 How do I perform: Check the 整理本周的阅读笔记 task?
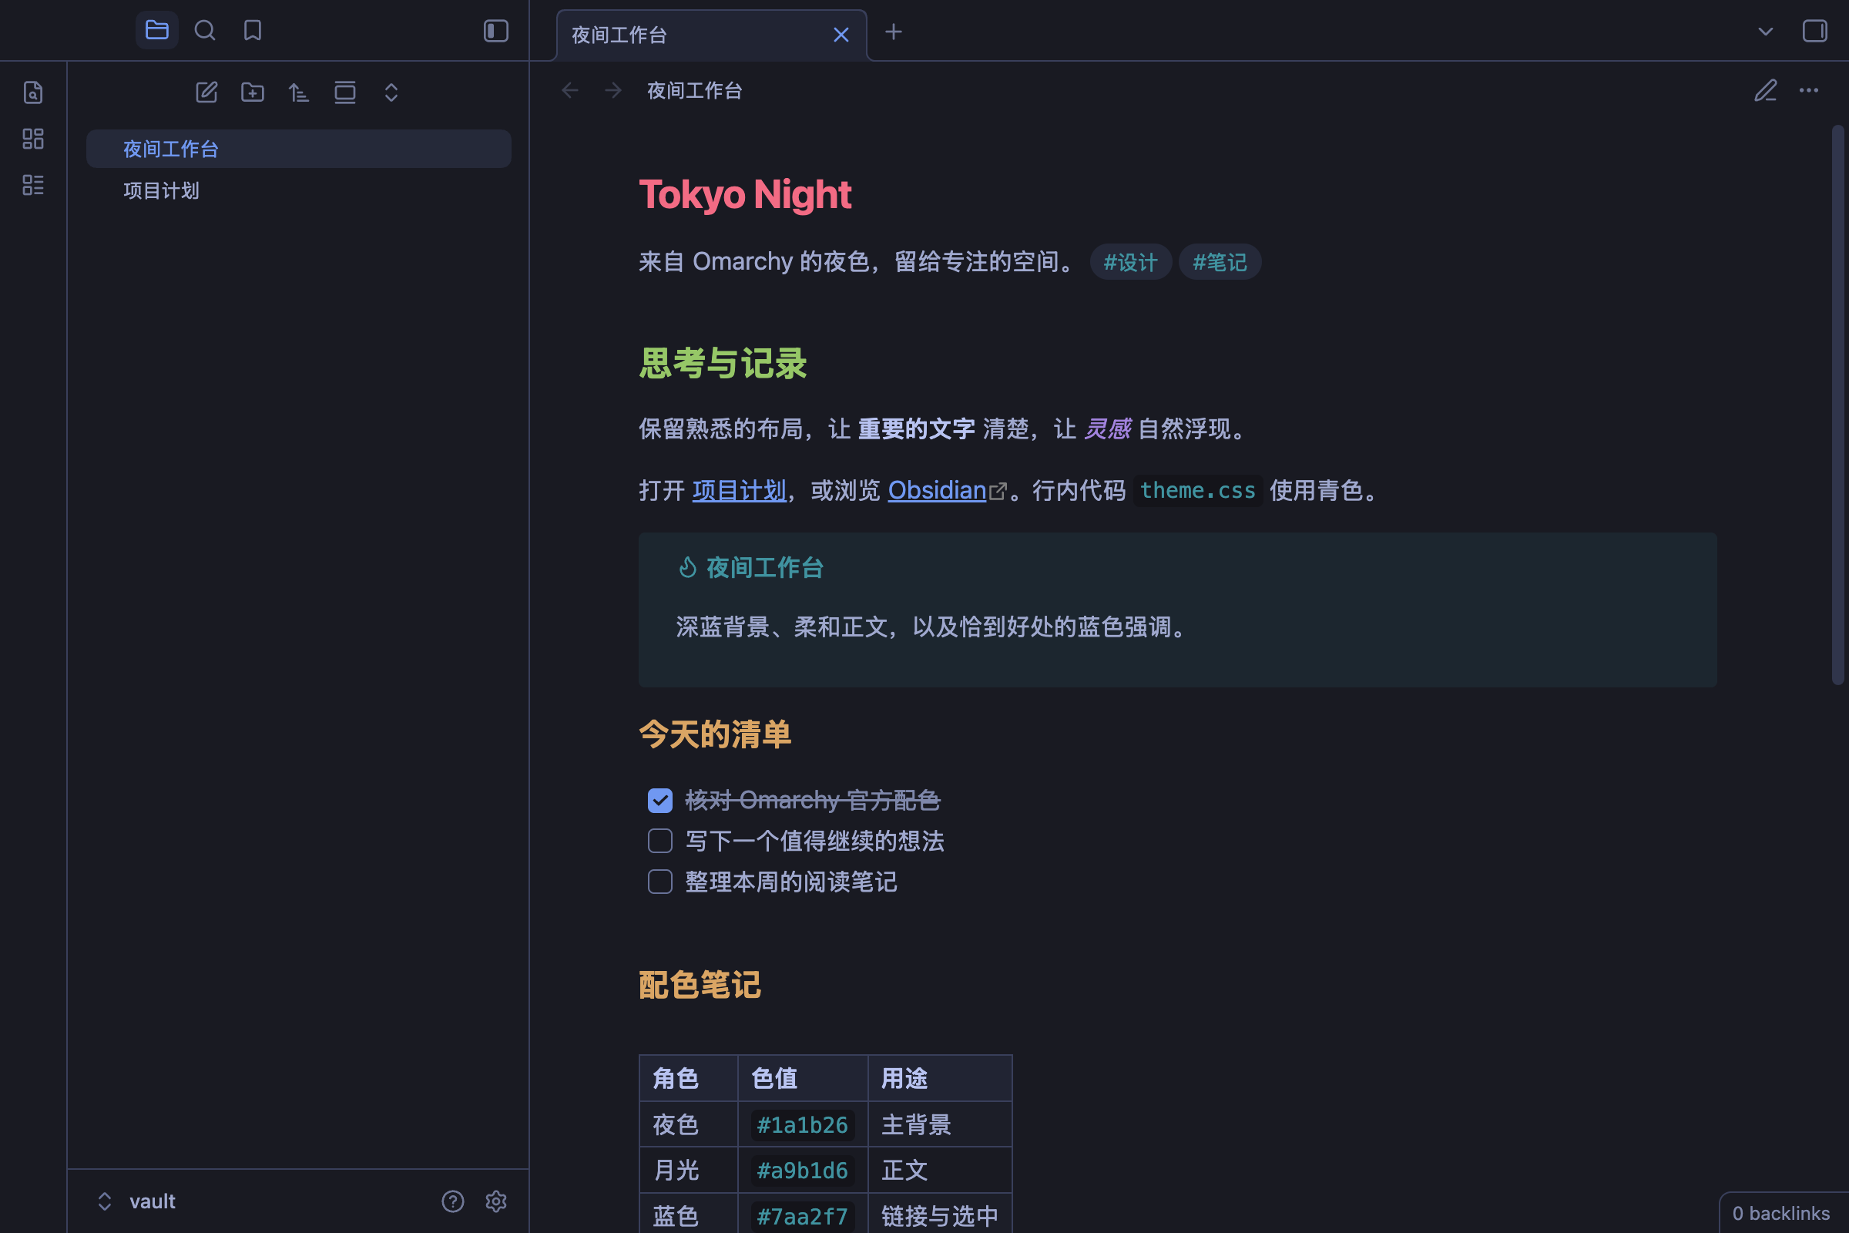coord(660,882)
